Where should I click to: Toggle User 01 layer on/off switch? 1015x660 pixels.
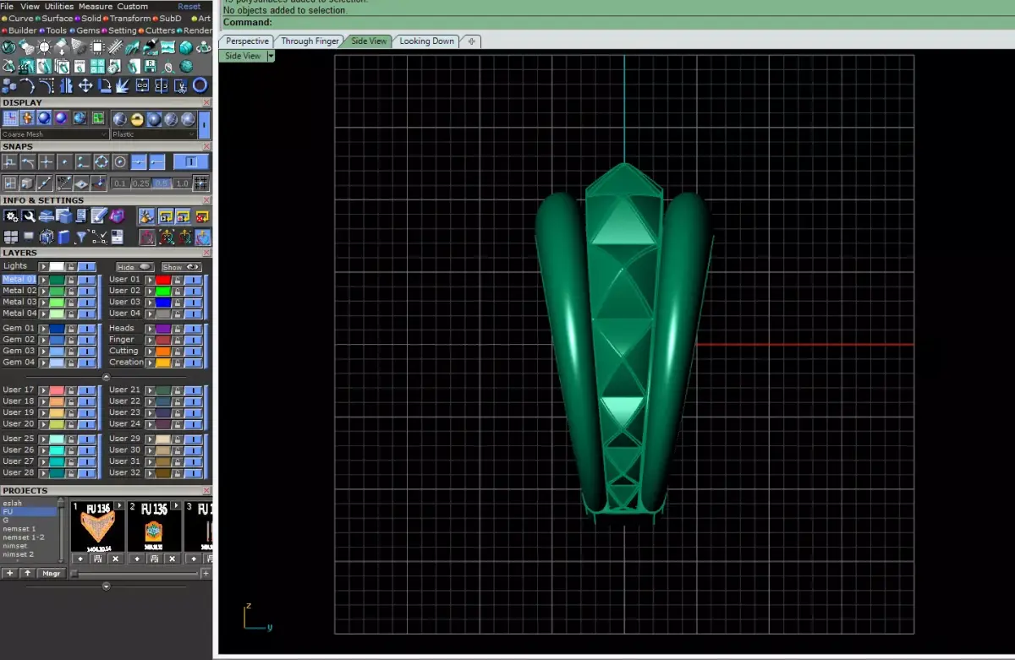(193, 280)
